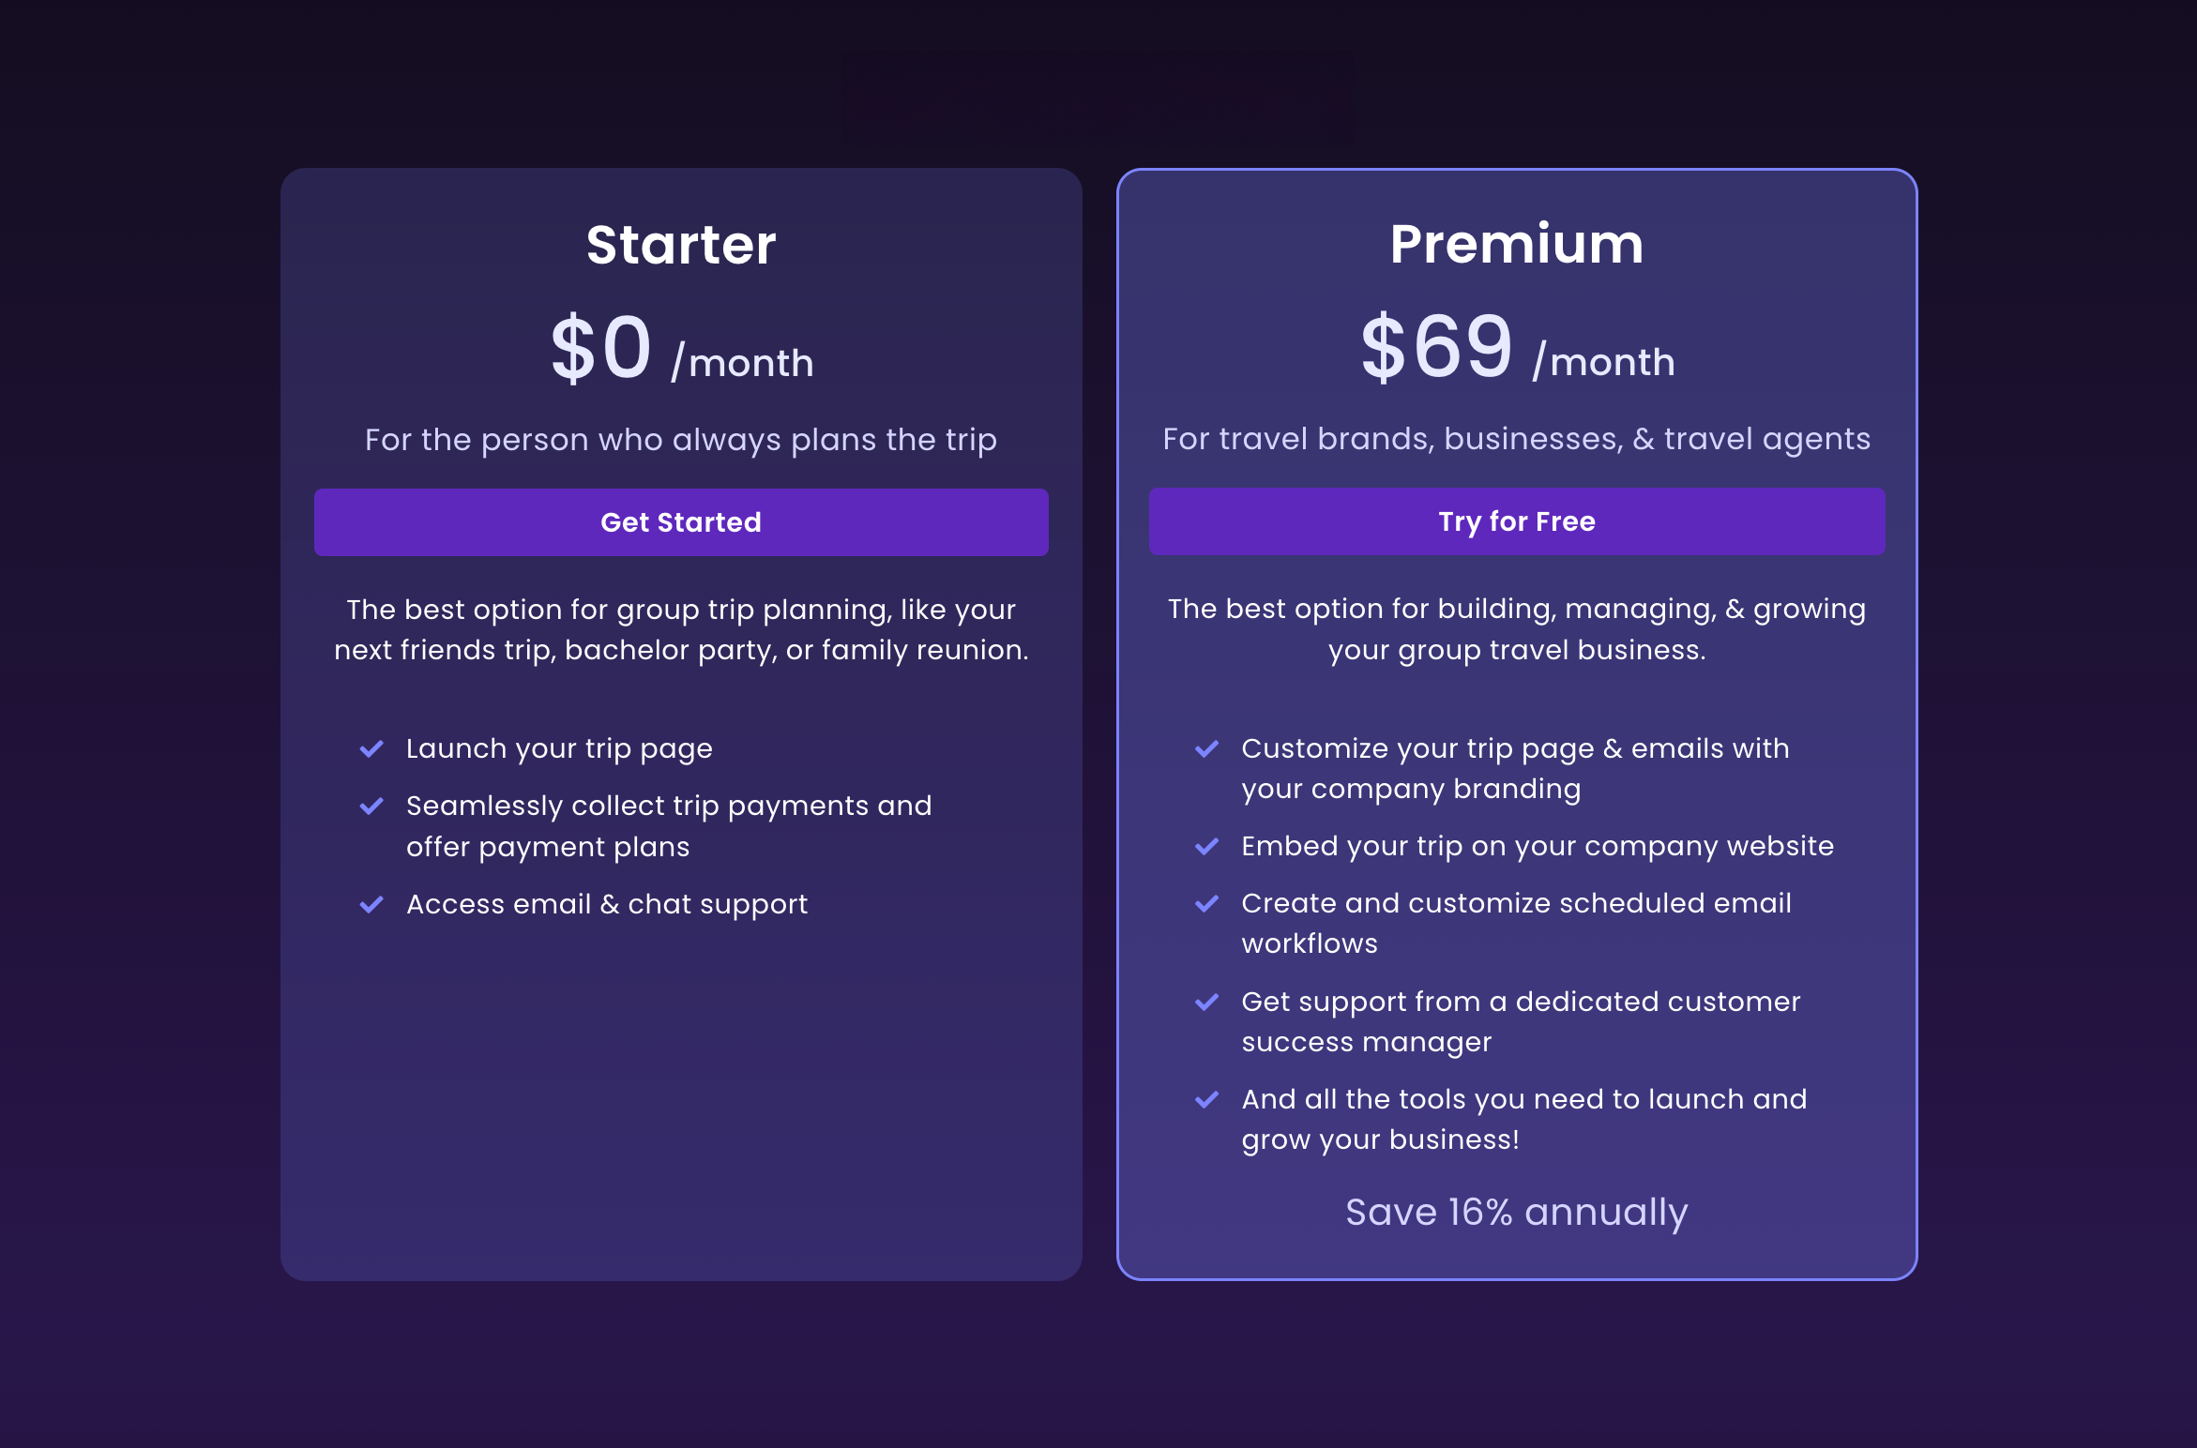
Task: Select the Embed your trip feature text
Action: pyautogui.click(x=1537, y=845)
